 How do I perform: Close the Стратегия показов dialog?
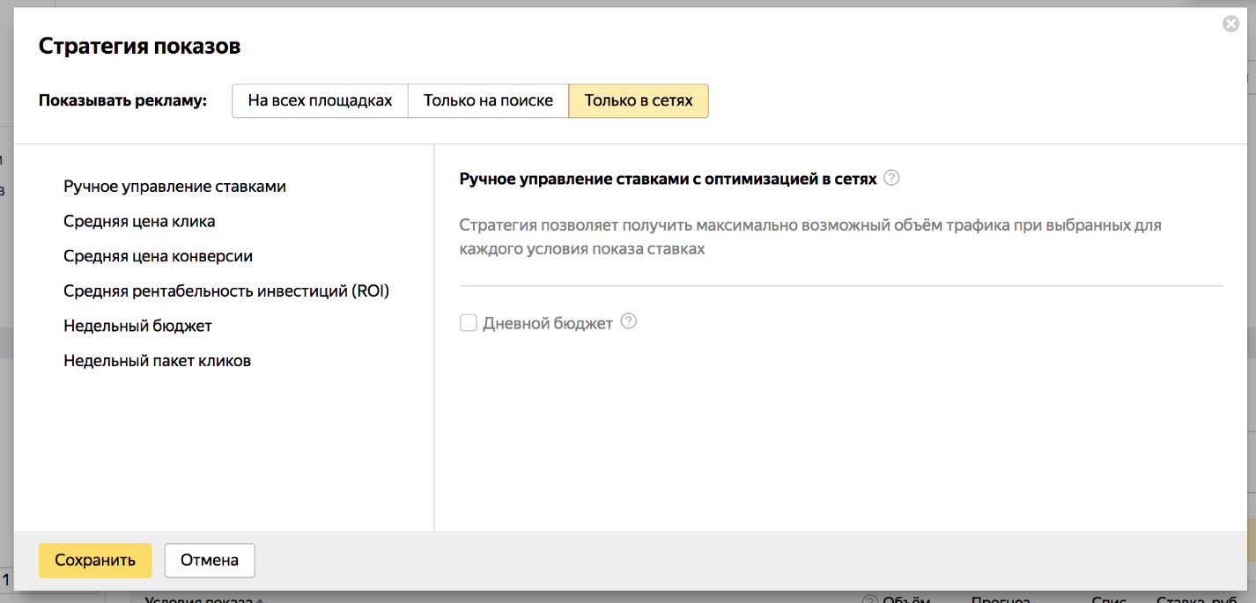point(1230,25)
